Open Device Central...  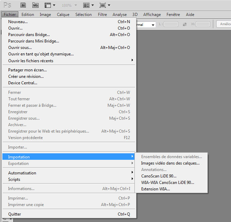[x=69, y=83]
